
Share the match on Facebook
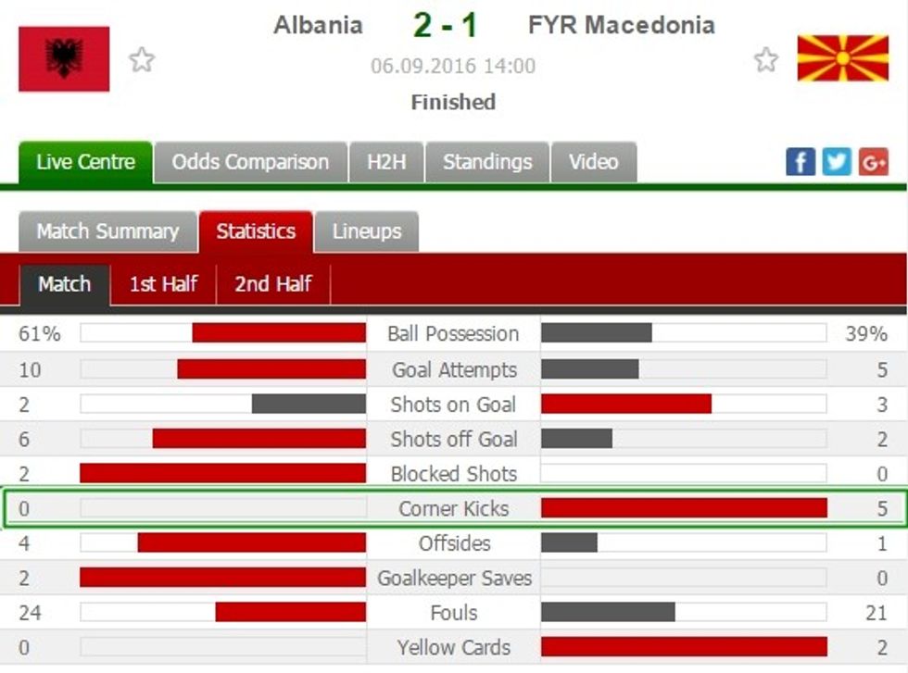click(799, 161)
